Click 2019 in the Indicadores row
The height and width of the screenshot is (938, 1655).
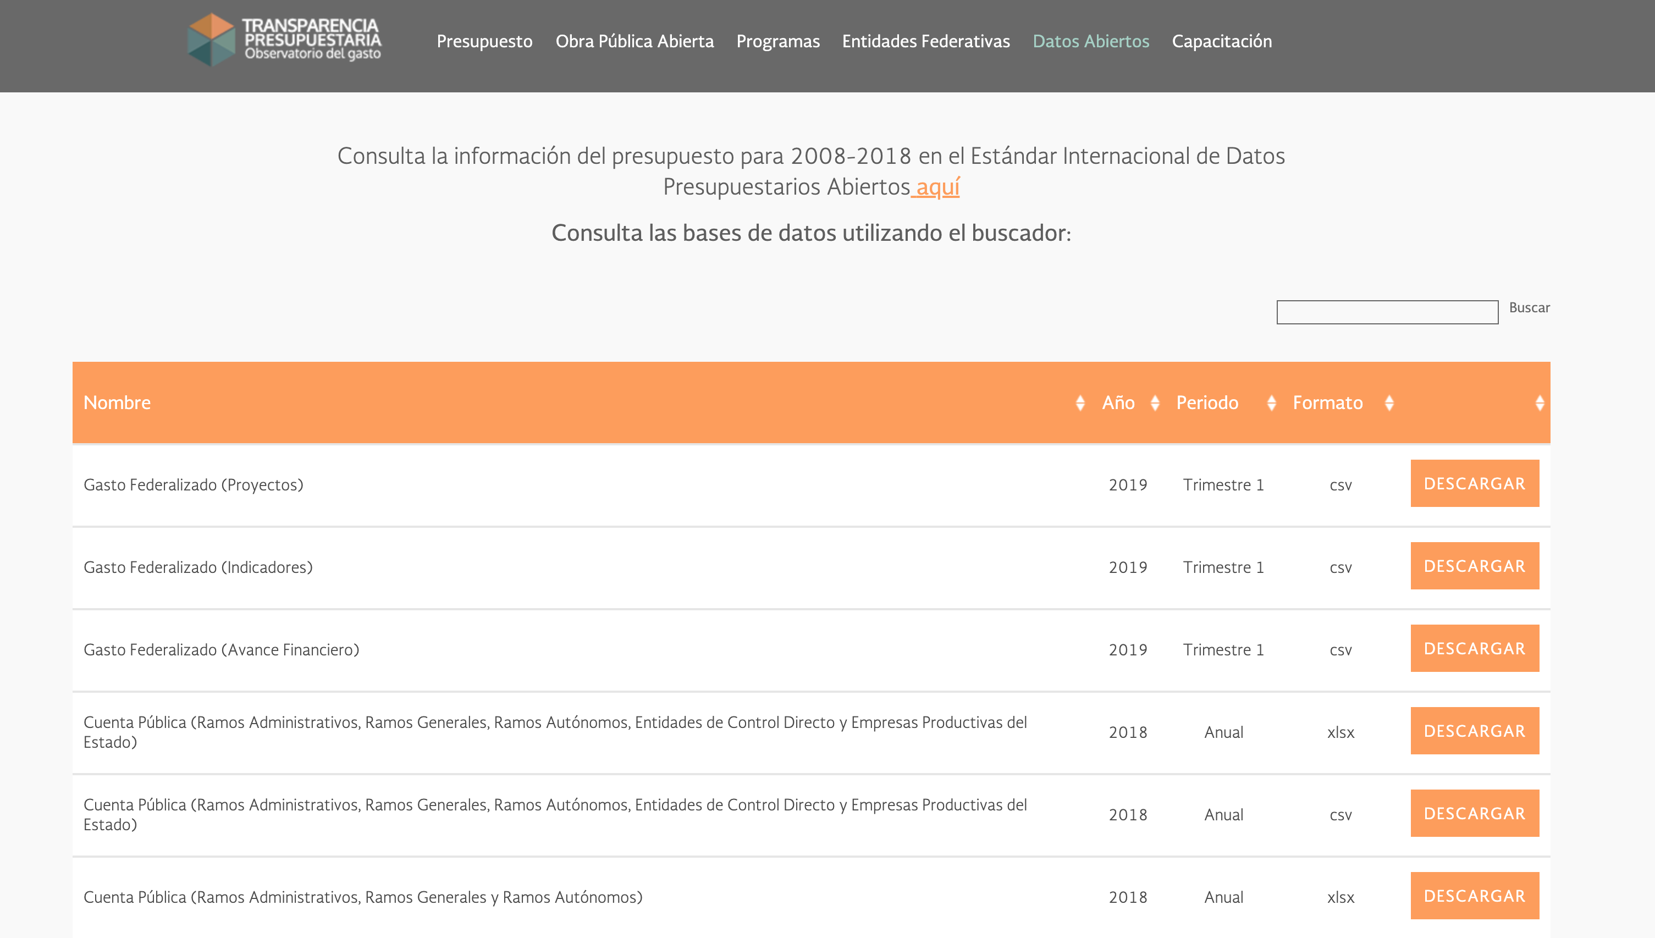click(1128, 567)
